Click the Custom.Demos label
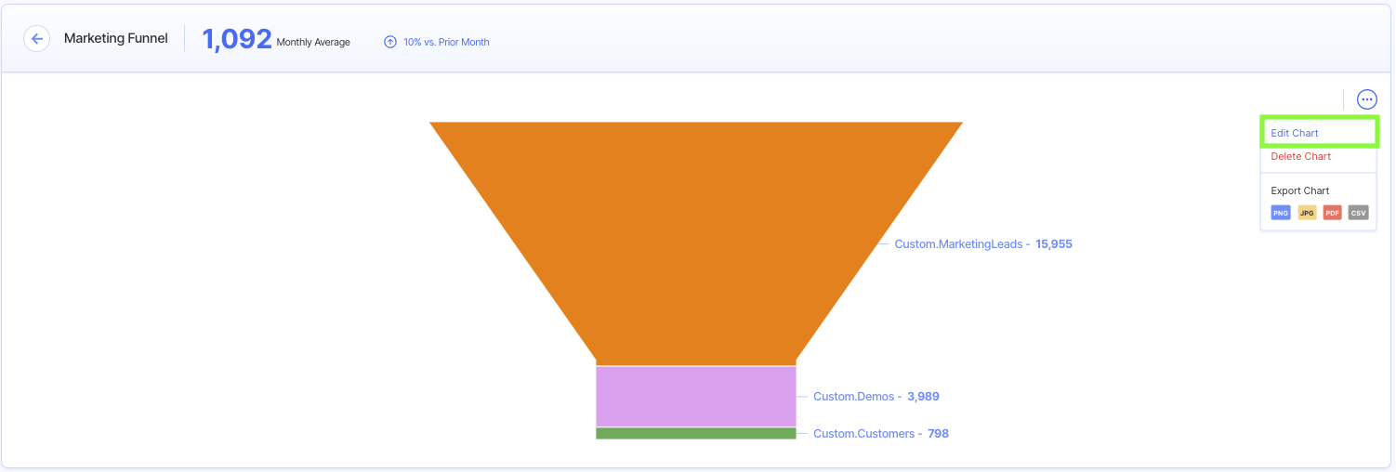 coord(853,397)
